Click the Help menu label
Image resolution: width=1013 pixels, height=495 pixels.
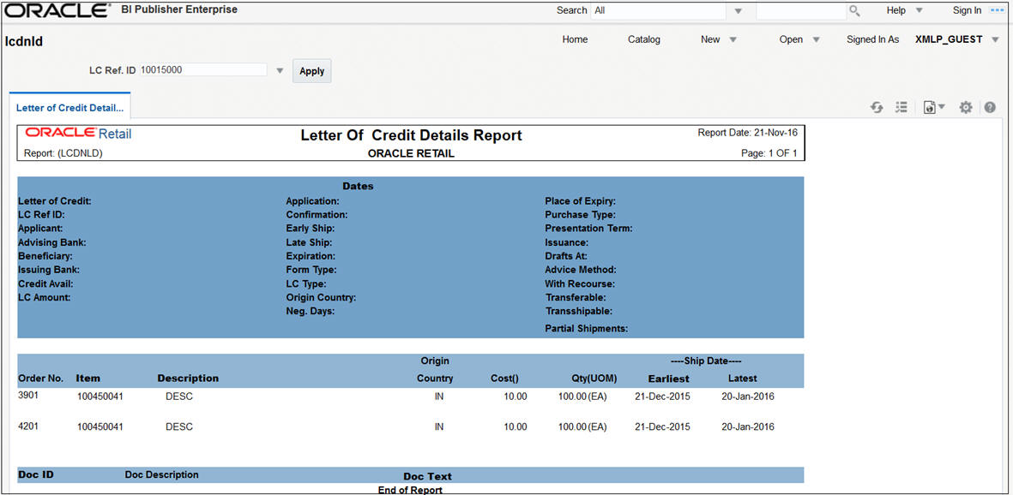click(x=896, y=10)
